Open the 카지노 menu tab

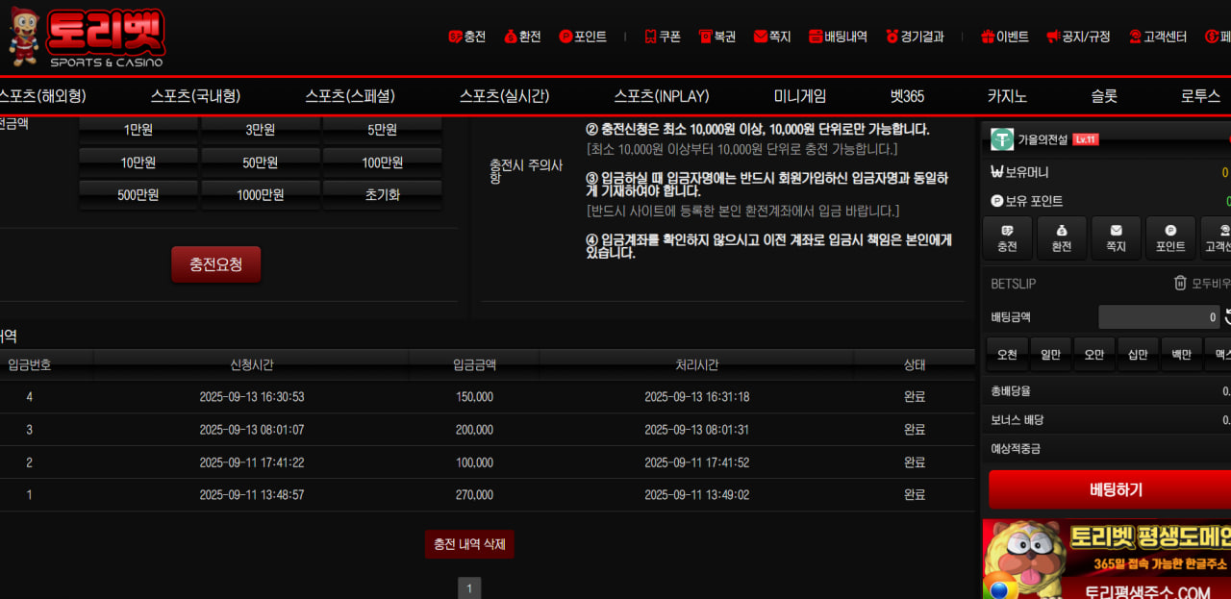[1007, 96]
